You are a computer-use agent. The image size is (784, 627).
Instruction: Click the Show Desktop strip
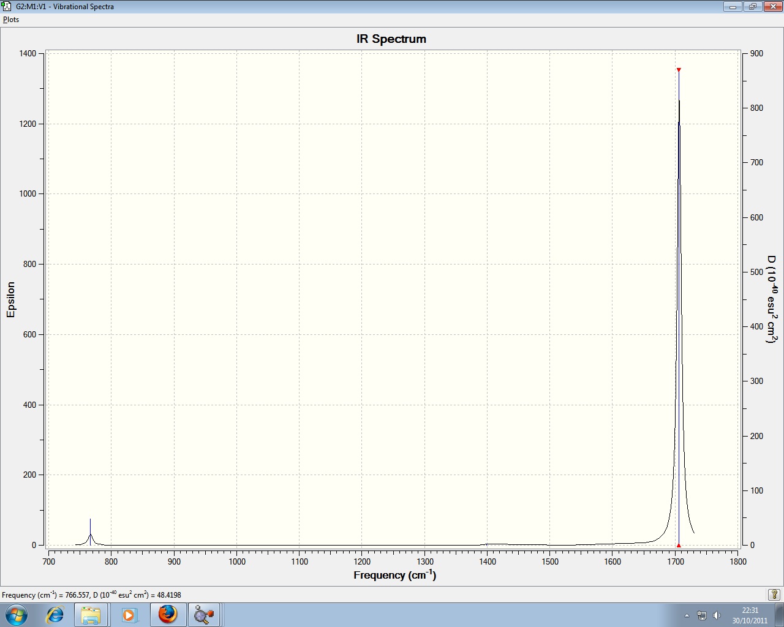pos(779,614)
